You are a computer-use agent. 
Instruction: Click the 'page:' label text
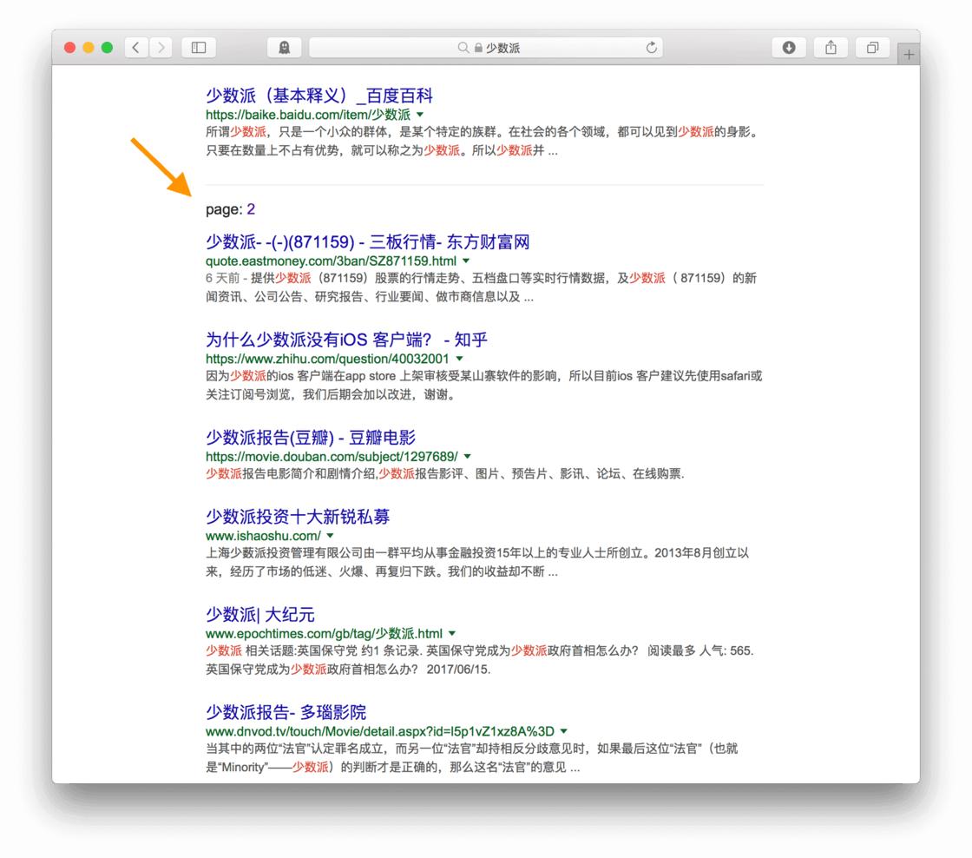(x=224, y=209)
